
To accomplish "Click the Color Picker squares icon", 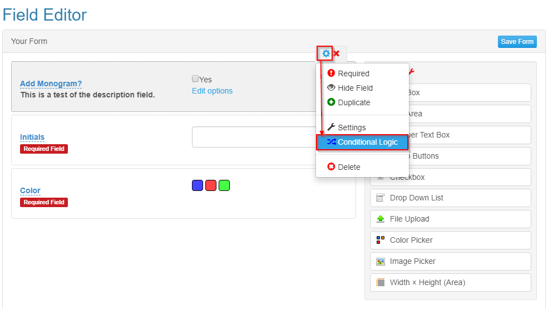I will (x=380, y=240).
